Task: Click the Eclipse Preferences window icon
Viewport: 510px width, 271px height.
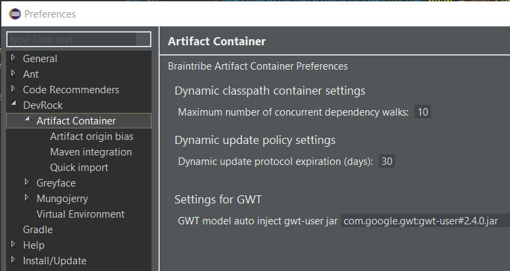Action: tap(13, 14)
